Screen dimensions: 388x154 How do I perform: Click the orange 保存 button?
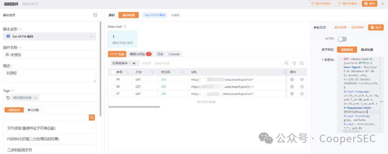tap(369, 4)
